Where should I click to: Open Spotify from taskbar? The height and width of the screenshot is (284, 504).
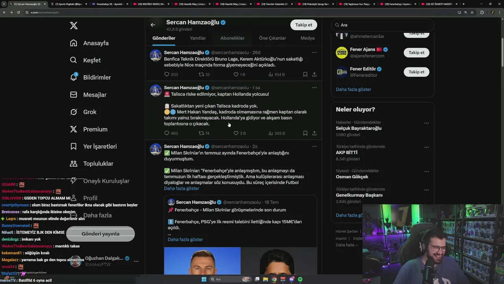300,279
